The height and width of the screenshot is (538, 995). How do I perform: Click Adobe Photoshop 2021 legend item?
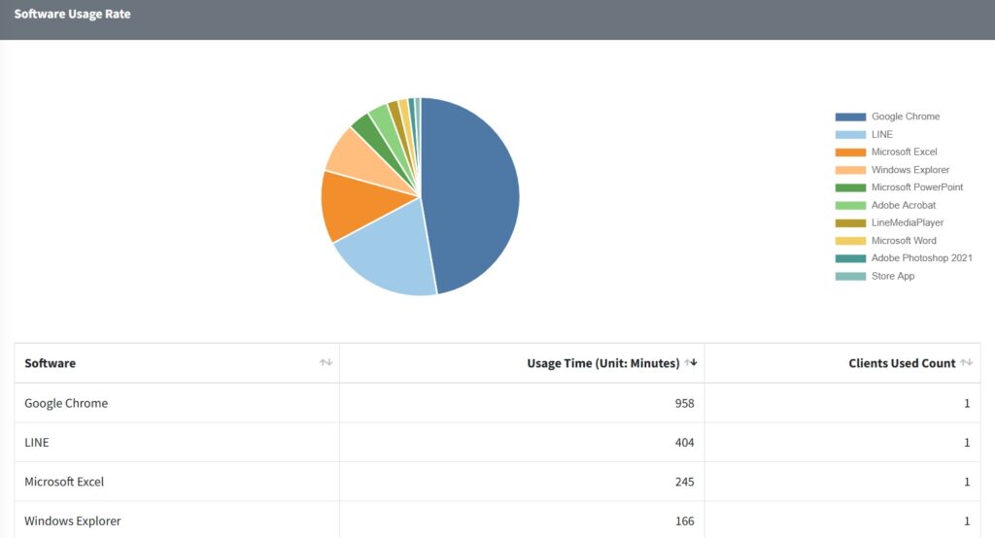pos(904,258)
